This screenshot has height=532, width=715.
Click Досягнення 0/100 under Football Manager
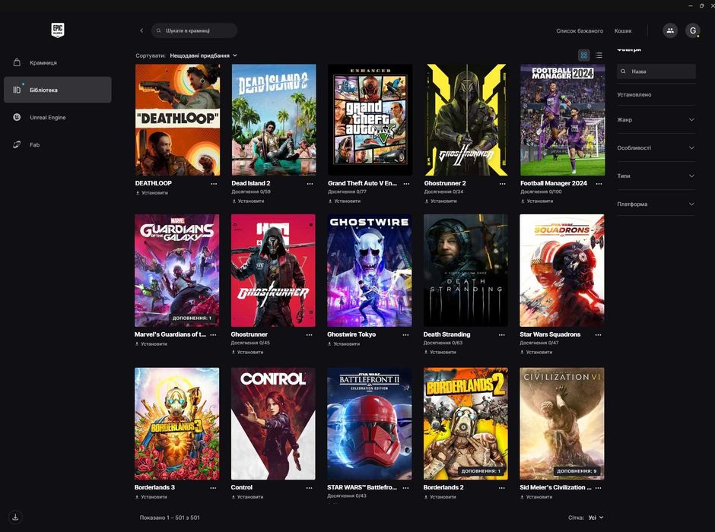541,192
